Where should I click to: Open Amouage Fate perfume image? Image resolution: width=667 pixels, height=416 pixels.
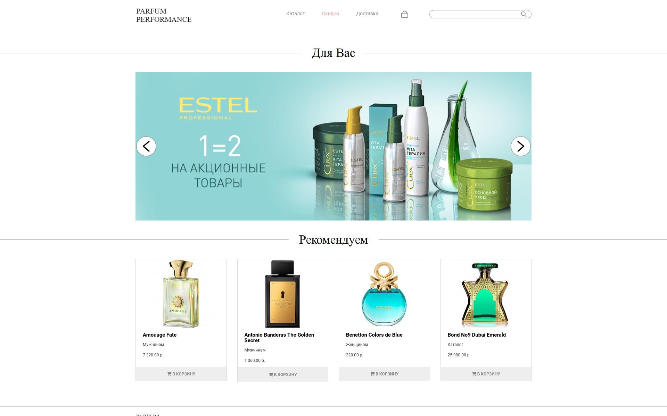(181, 294)
